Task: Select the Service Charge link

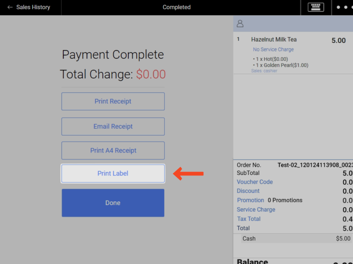Action: [256, 209]
